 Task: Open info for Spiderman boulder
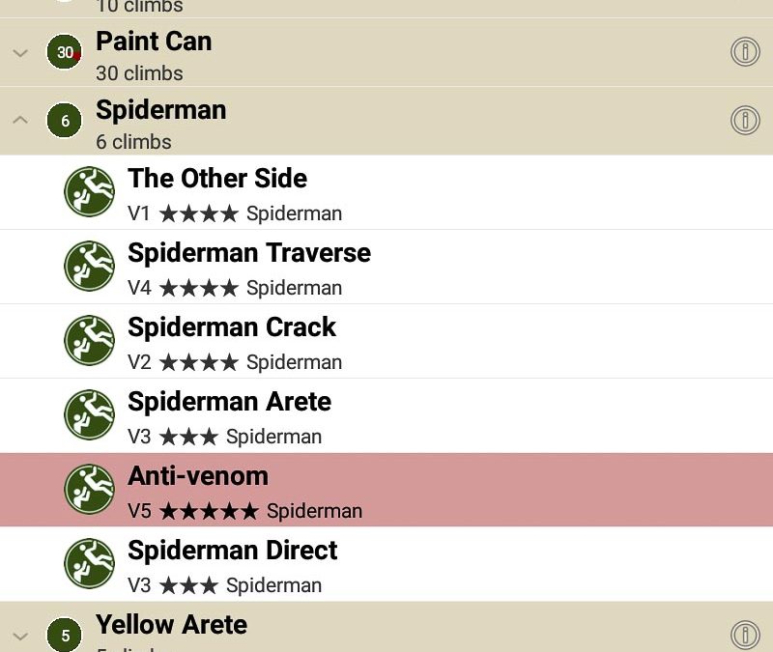coord(744,121)
